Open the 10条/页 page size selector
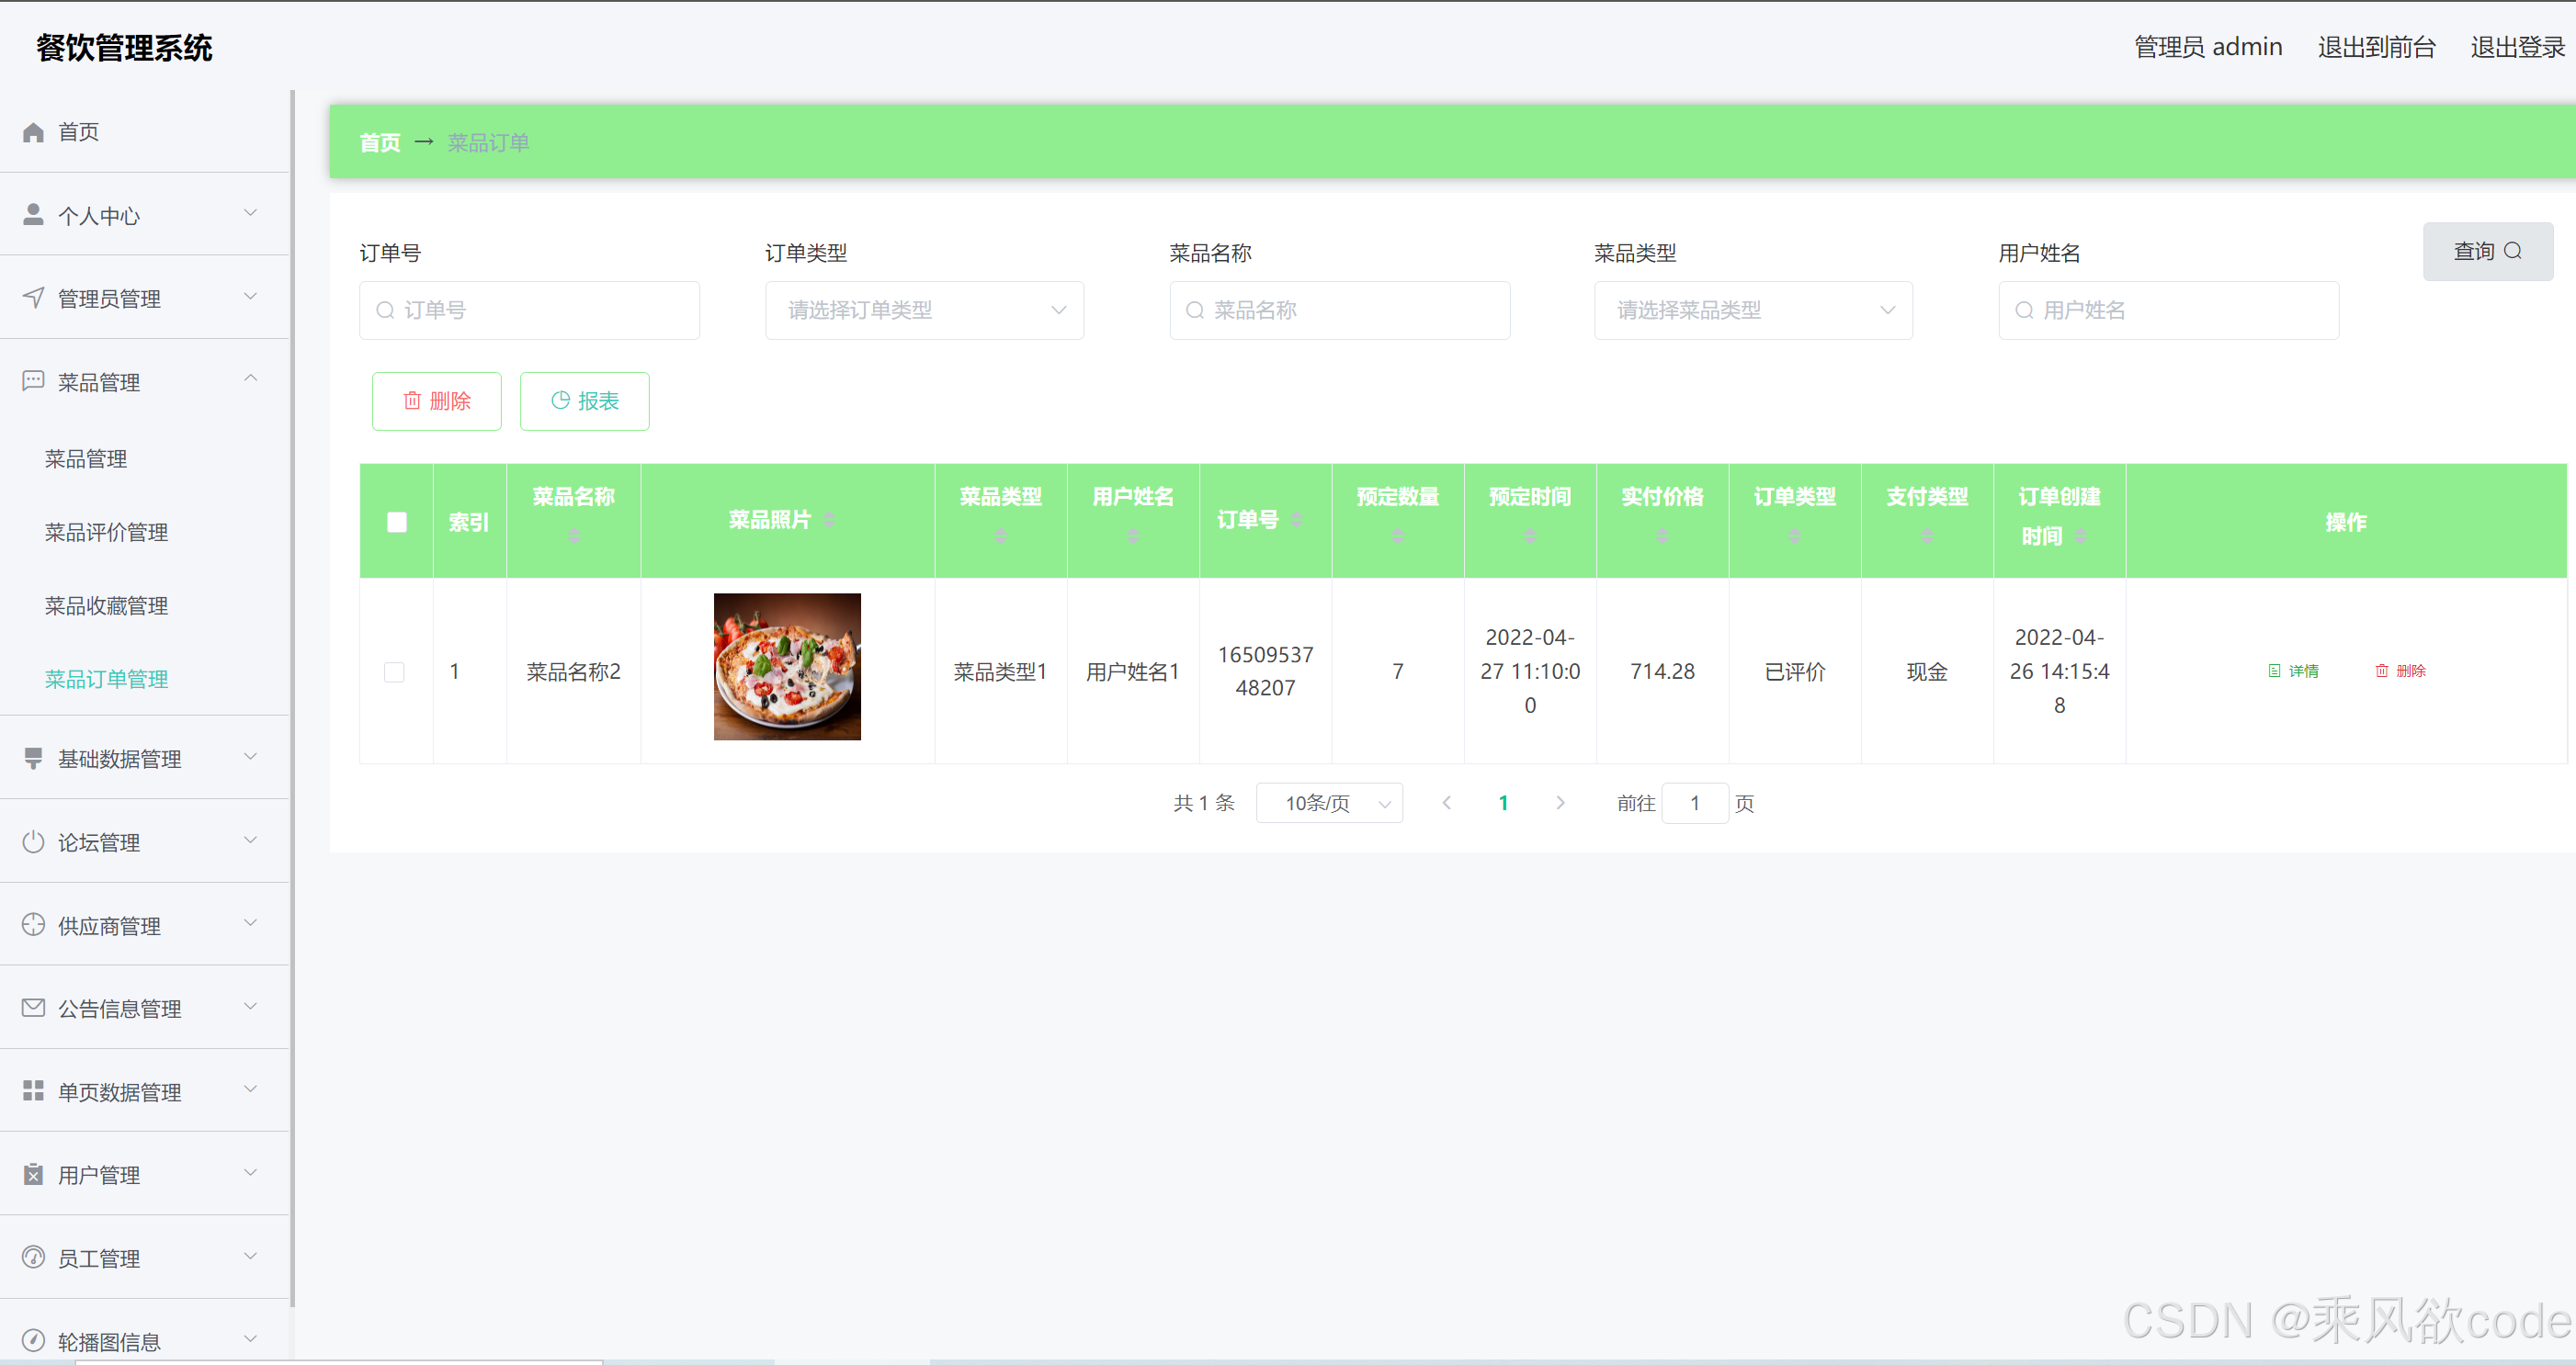 coord(1328,804)
